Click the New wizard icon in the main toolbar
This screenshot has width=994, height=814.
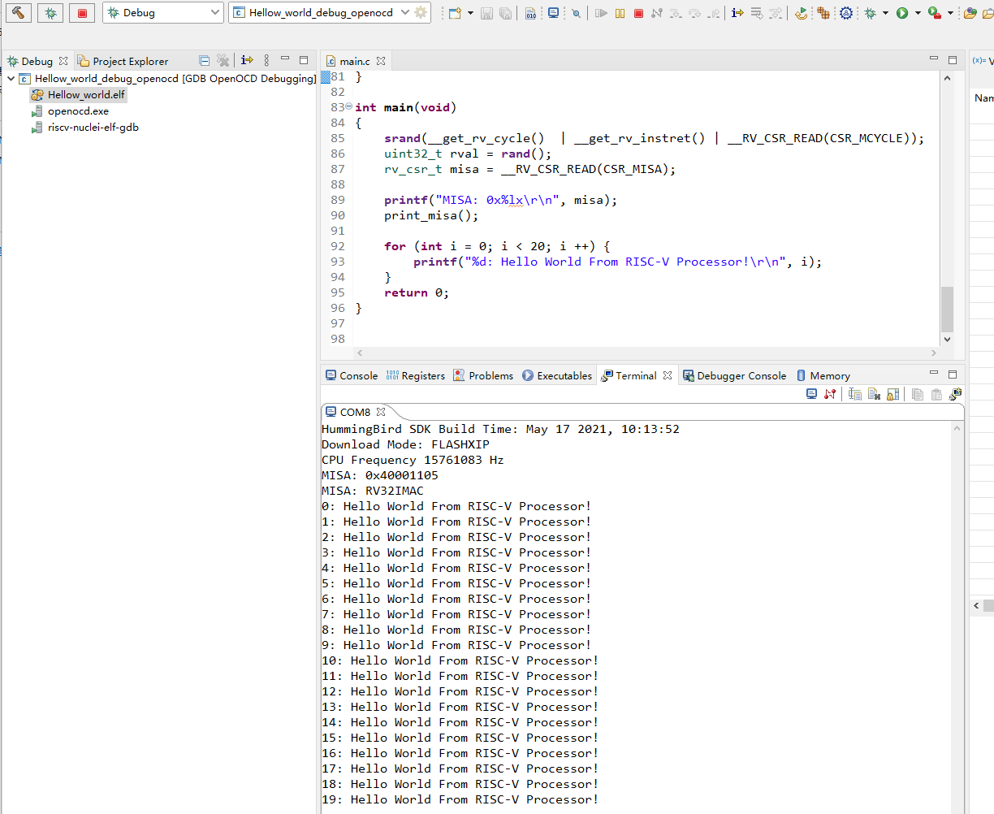(x=455, y=13)
